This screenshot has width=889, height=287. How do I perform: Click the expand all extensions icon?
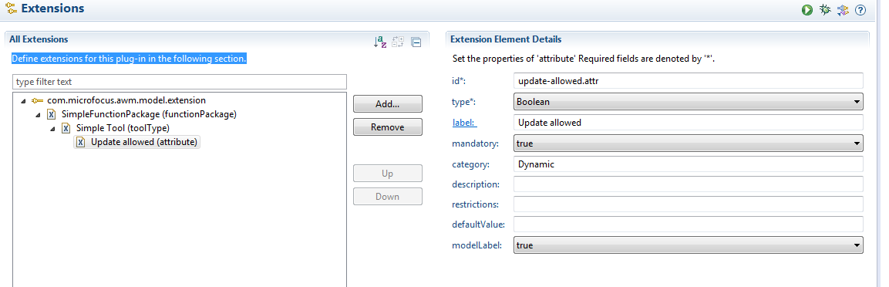coord(398,42)
